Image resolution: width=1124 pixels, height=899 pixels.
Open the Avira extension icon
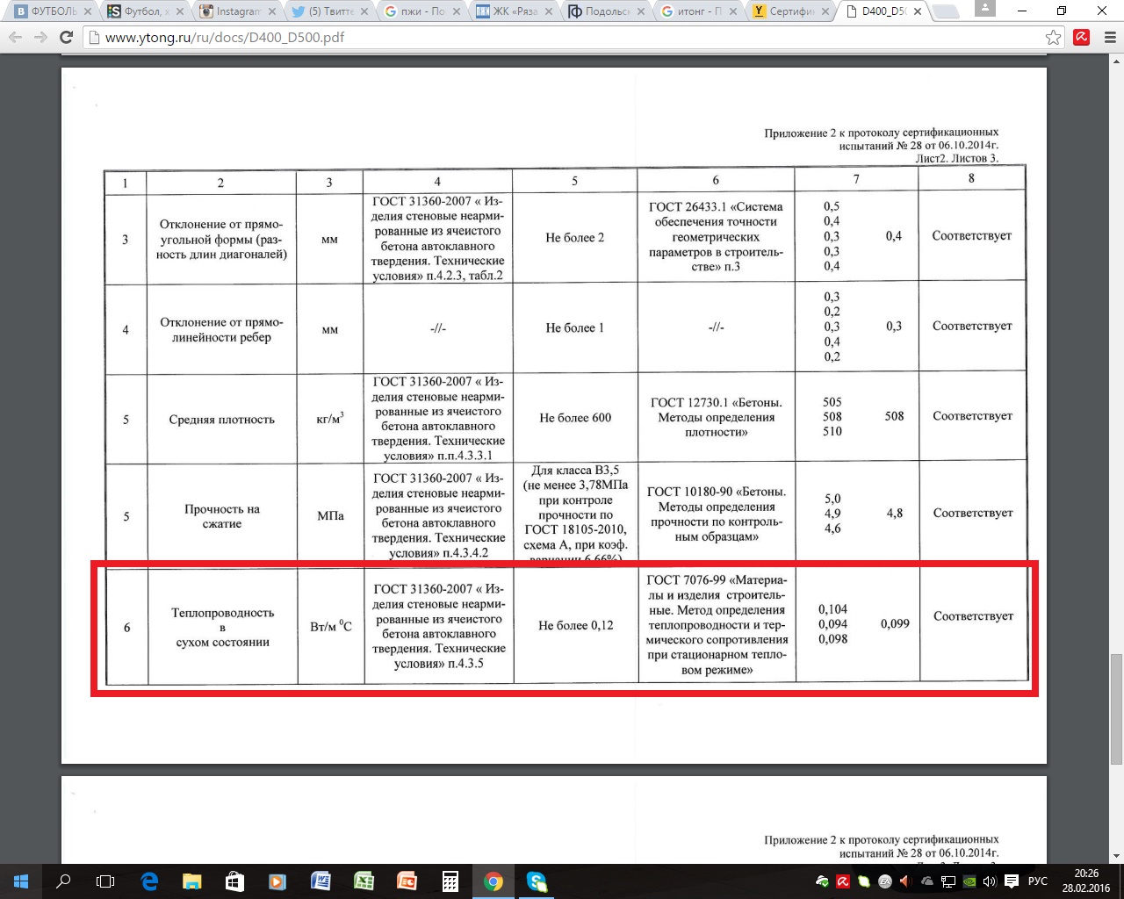1081,38
